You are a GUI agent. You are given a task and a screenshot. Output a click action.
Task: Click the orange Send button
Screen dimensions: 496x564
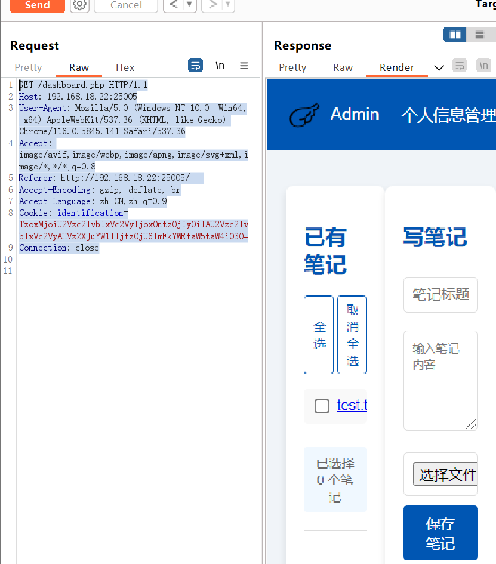pyautogui.click(x=37, y=6)
